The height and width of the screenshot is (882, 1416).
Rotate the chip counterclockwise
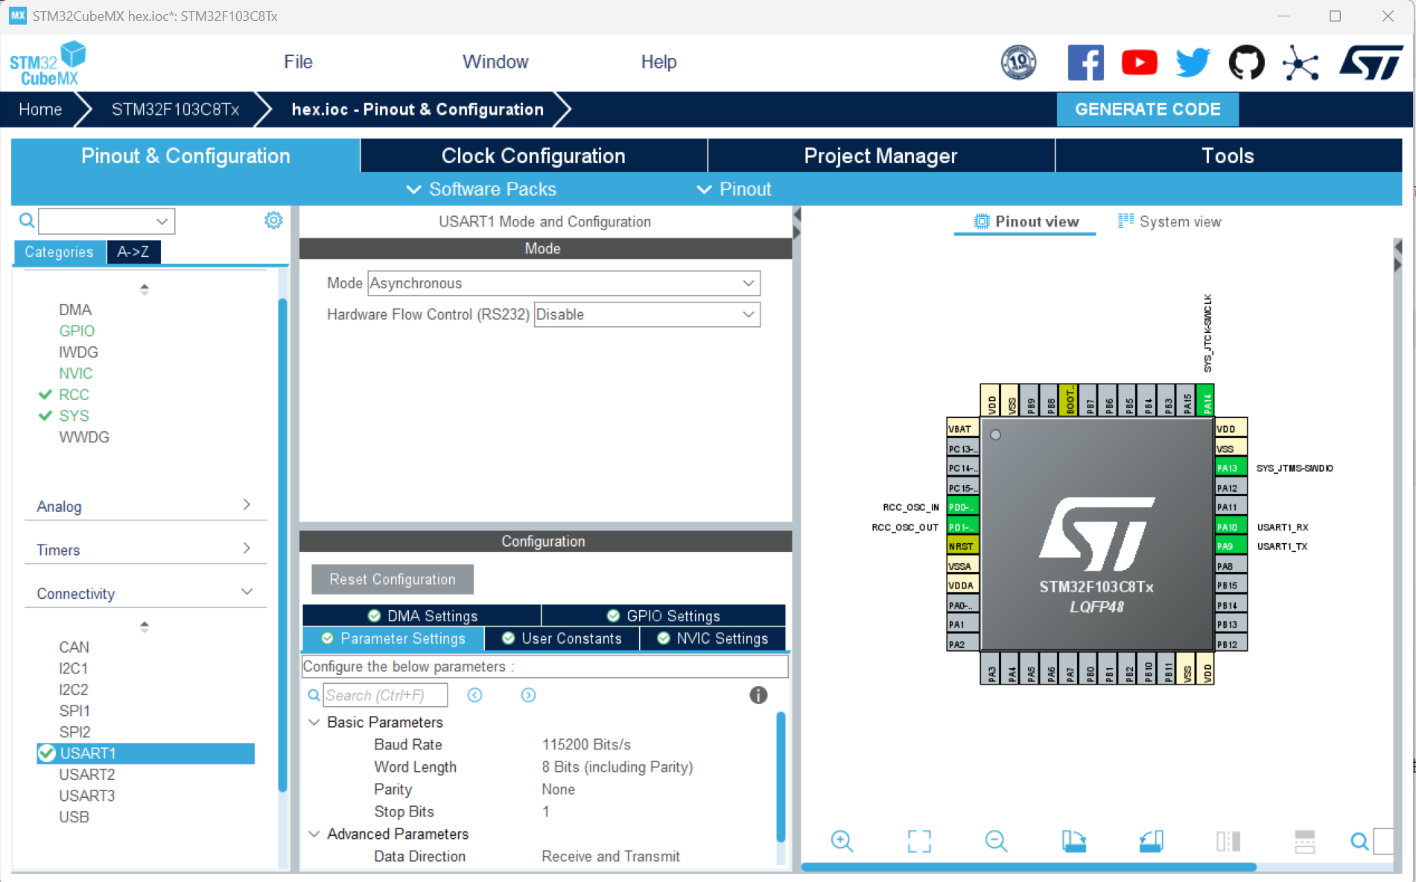pos(1150,841)
